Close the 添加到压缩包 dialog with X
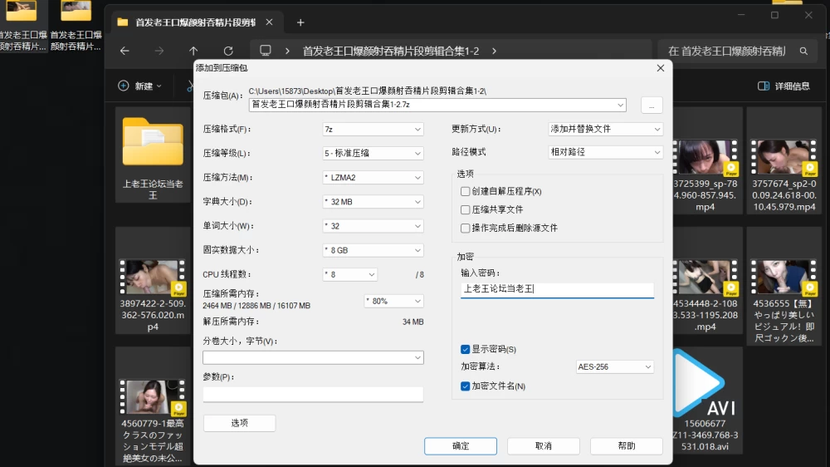This screenshot has height=467, width=830. [x=660, y=68]
